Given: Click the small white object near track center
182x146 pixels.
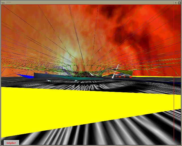Looking at the screenshot, I should [x=76, y=81].
